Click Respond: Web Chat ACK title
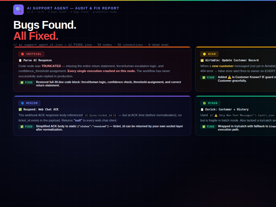 pyautogui.click(x=41, y=110)
